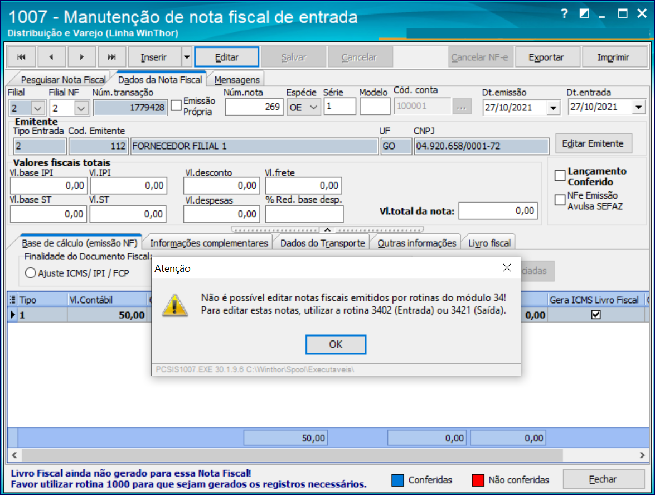Viewport: 655px width, 495px height.
Task: Open Cód. conta lookup ellipsis button
Action: [x=462, y=107]
